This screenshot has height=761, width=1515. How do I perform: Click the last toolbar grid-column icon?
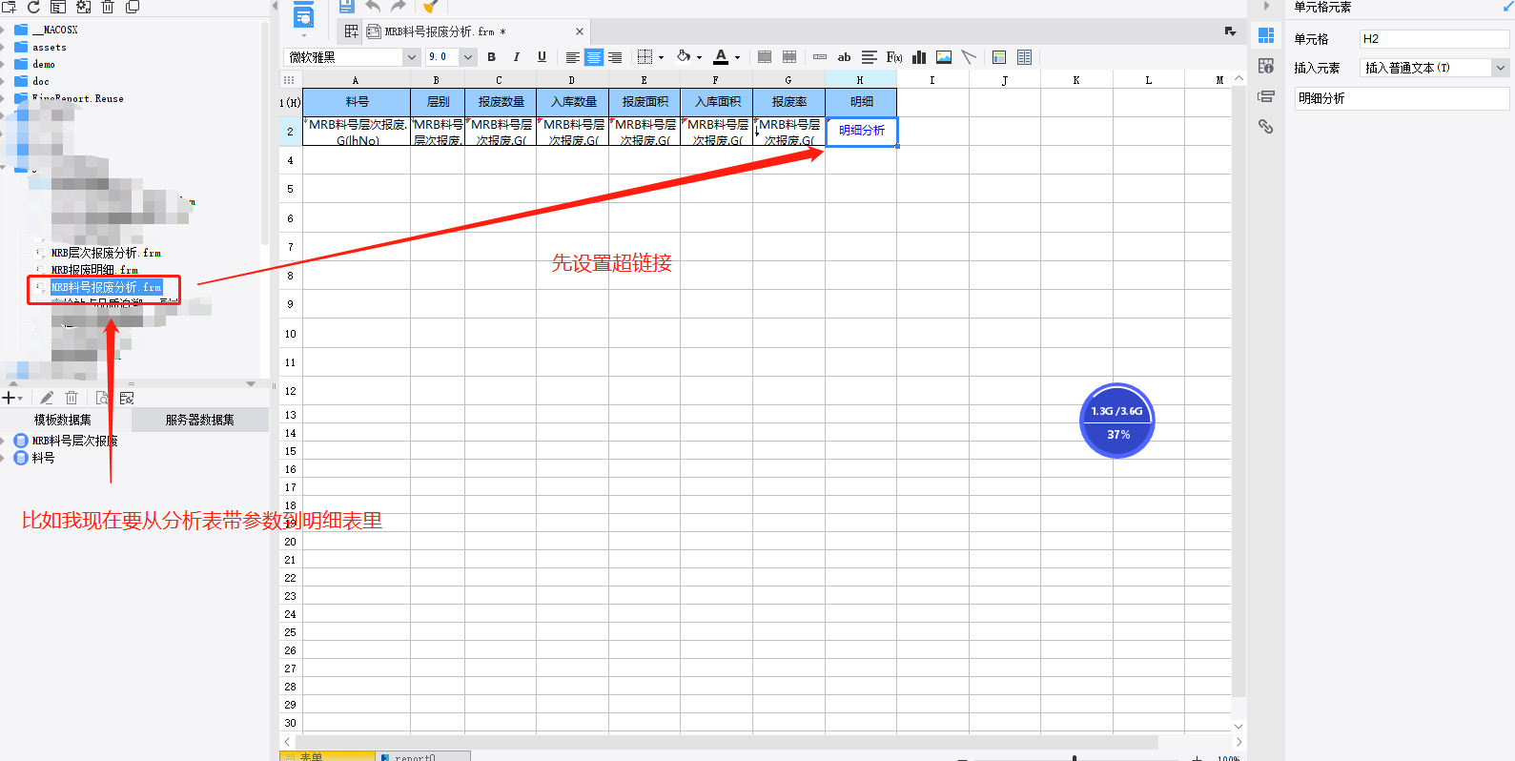click(x=1024, y=57)
